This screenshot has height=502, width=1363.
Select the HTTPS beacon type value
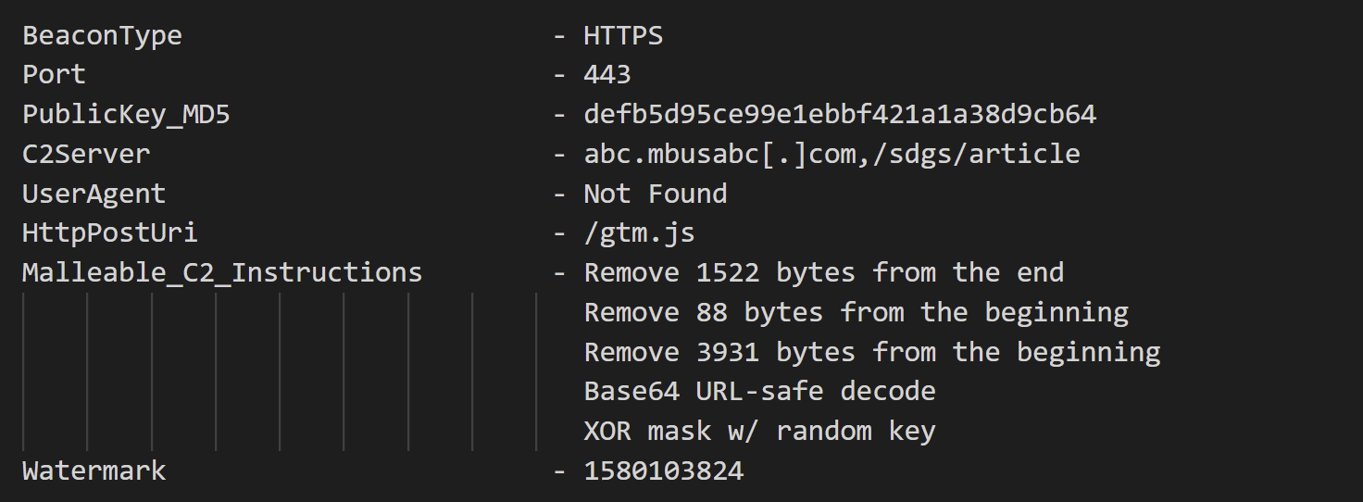(623, 36)
